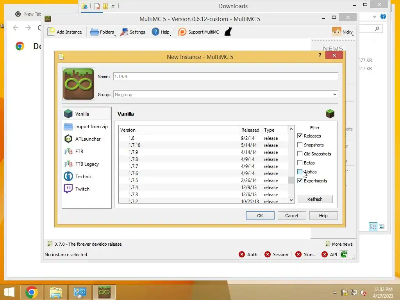The height and width of the screenshot is (300, 400).
Task: Click OK to create instance
Action: click(260, 216)
